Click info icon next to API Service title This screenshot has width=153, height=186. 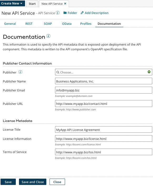point(58,13)
